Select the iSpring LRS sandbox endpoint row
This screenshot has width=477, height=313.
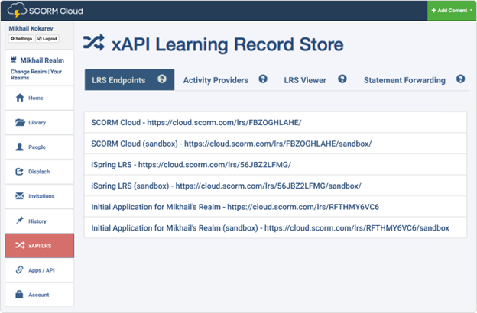pyautogui.click(x=226, y=186)
